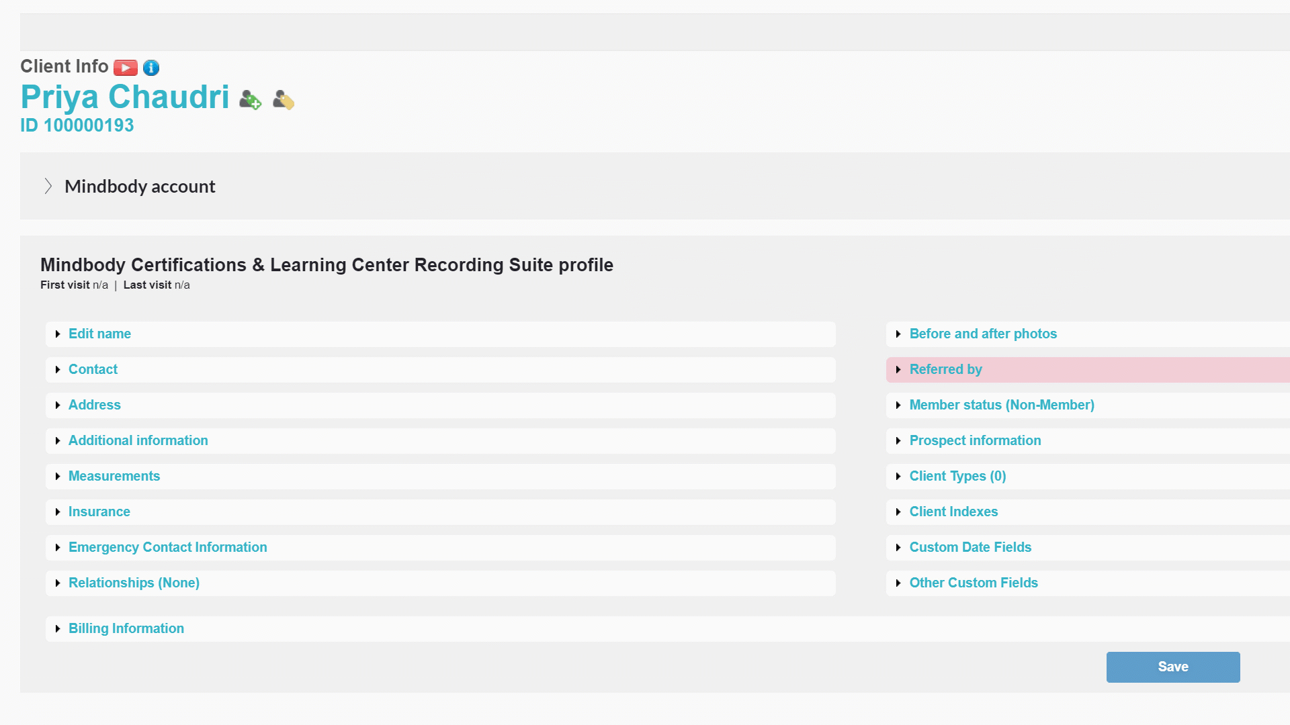Expand the Billing Information section
1290x725 pixels.
click(x=668, y=629)
